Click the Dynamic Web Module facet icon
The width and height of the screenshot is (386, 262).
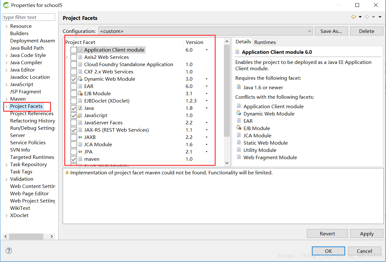pyautogui.click(x=80, y=79)
